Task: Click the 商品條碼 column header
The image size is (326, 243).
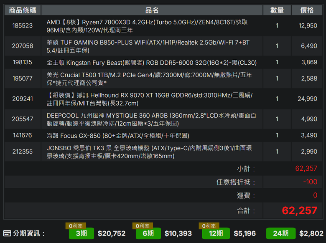Action: pyautogui.click(x=23, y=10)
